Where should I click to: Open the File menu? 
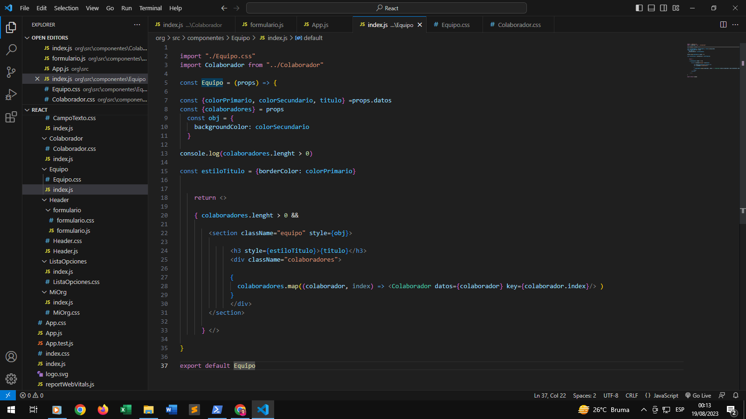pyautogui.click(x=25, y=8)
